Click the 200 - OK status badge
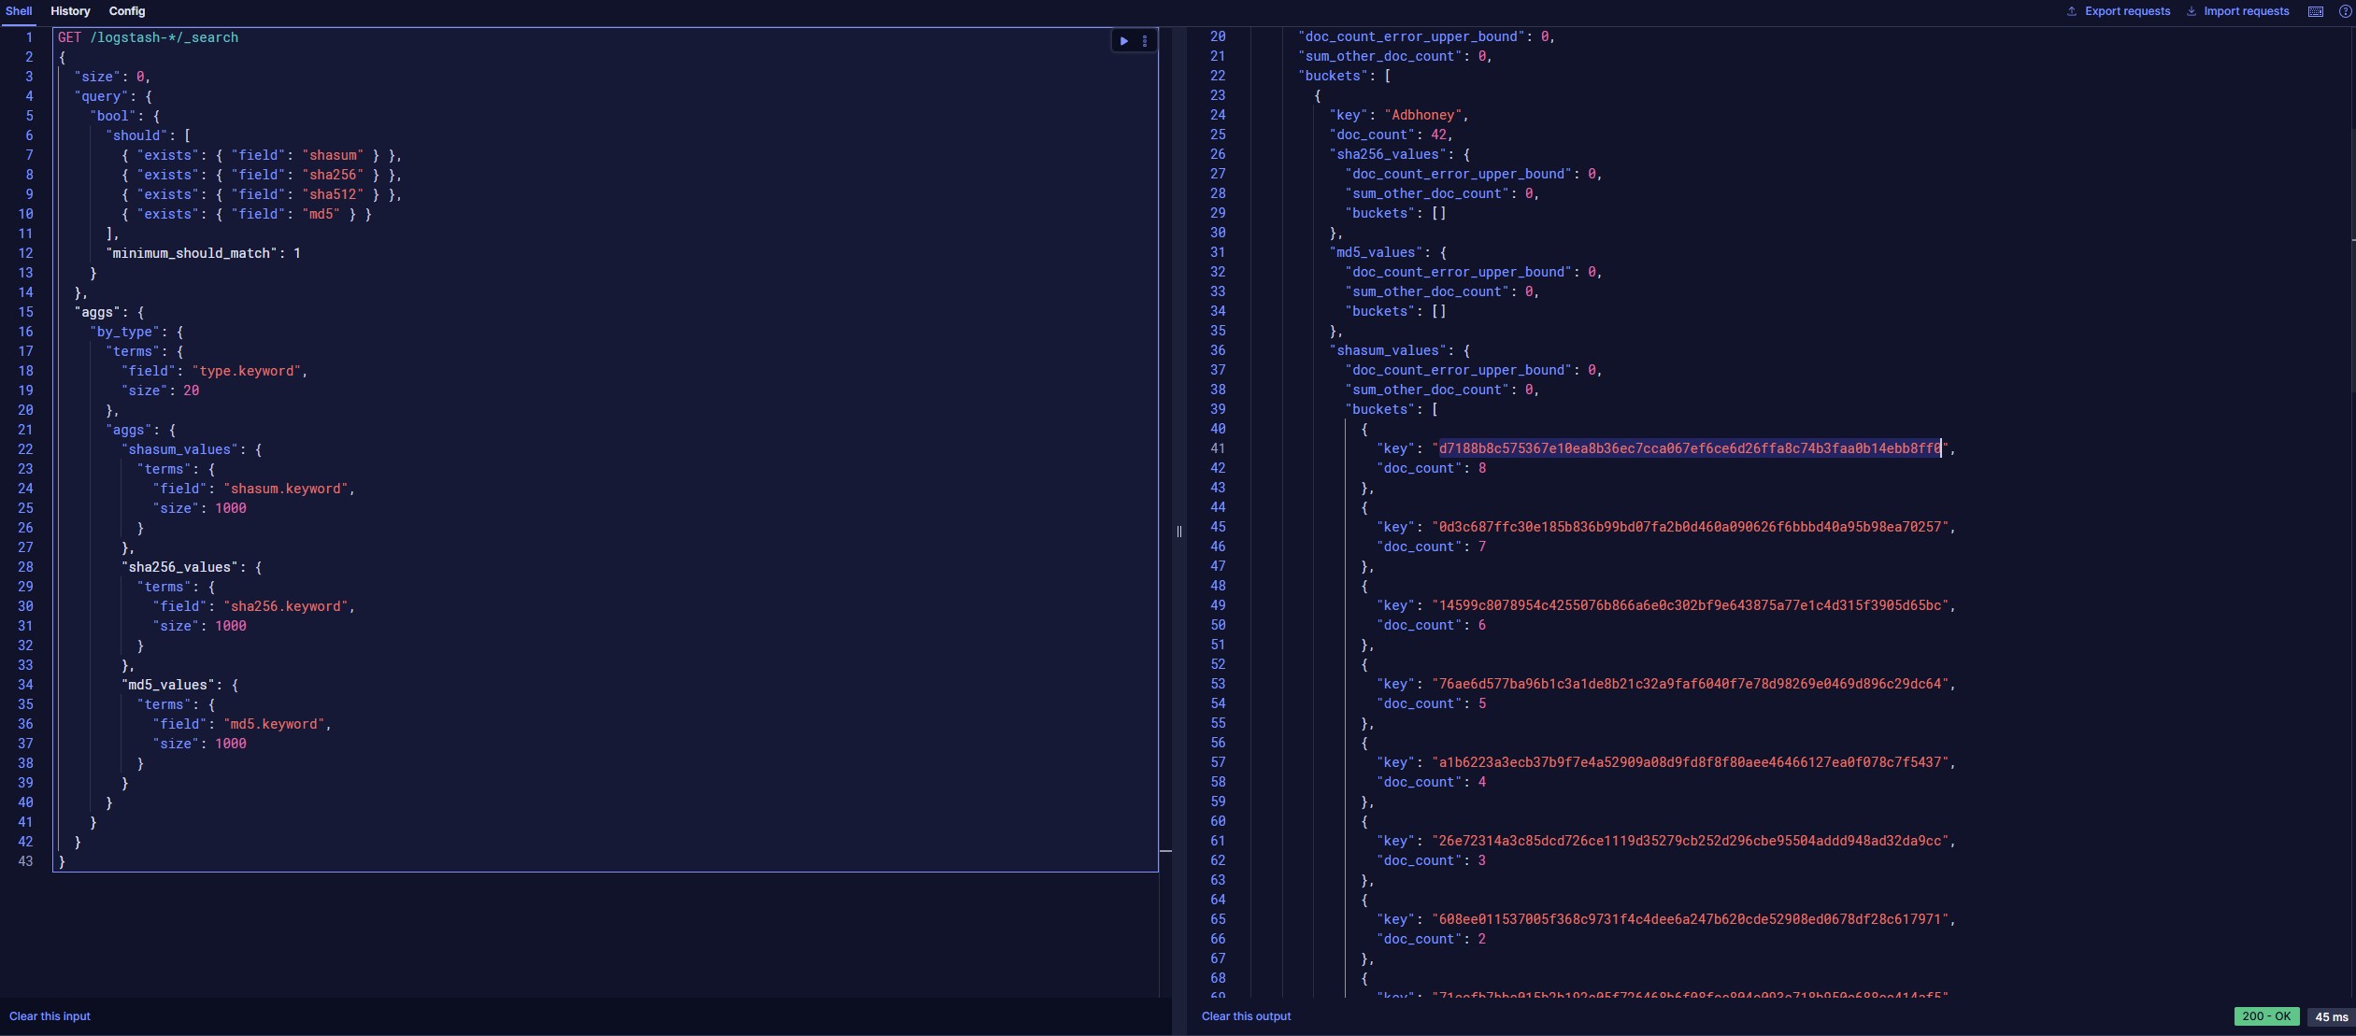 point(2266,1016)
